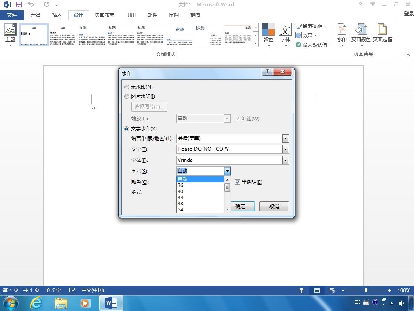Image resolution: width=414 pixels, height=311 pixels.
Task: Open the Fonts (字体) theme menu
Action: coord(285,35)
